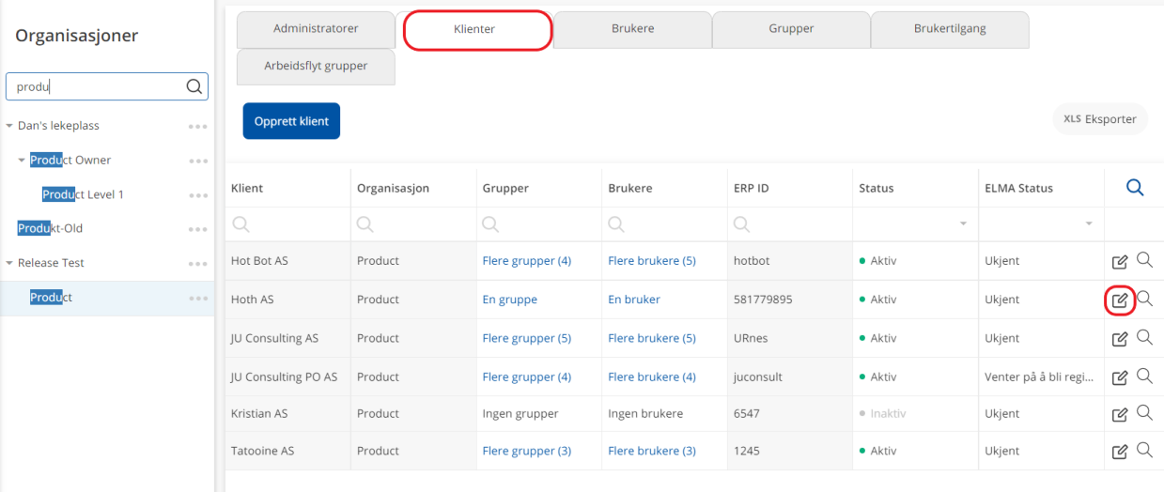Screen dimensions: 1164x492
Task: Collapse the Release Test tree node
Action: pyautogui.click(x=9, y=264)
